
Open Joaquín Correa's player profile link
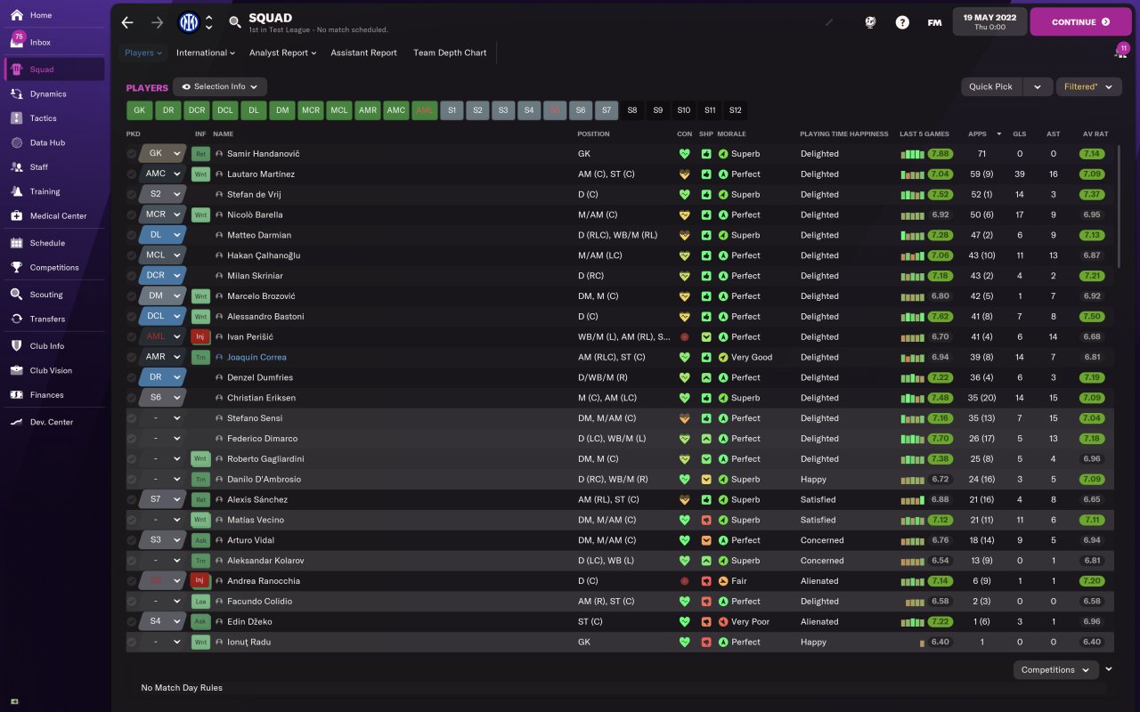click(256, 358)
